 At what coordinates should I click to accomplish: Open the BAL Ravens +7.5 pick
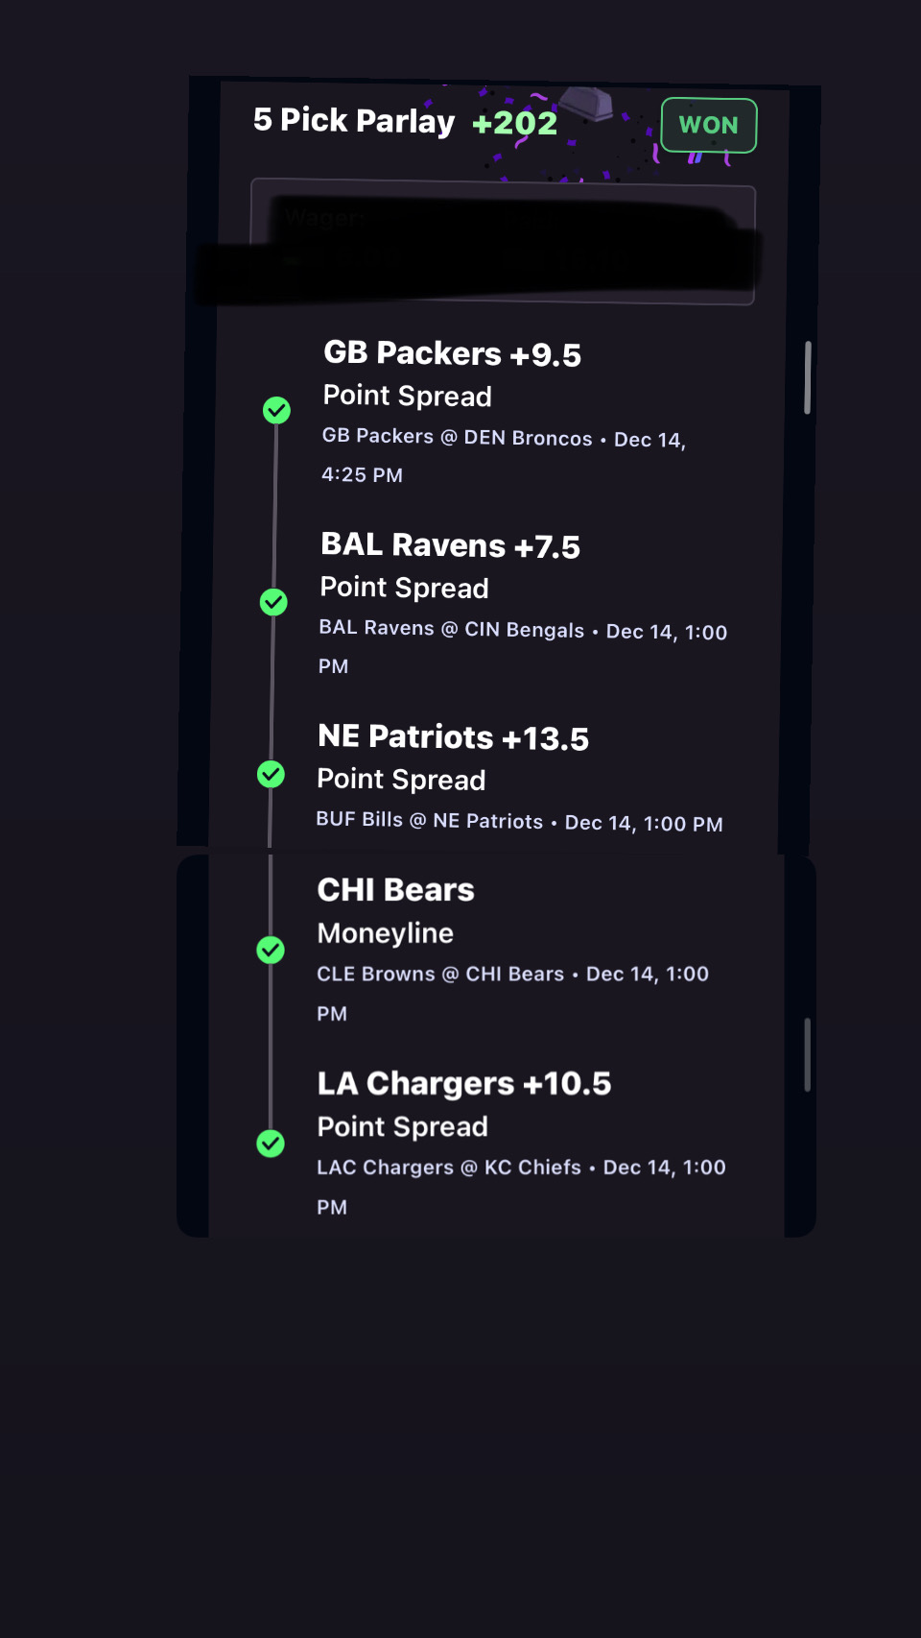(450, 546)
